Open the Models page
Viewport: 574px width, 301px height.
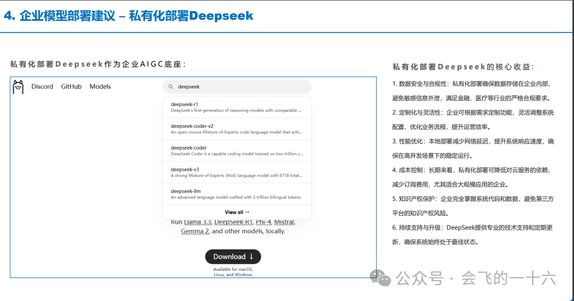[100, 87]
